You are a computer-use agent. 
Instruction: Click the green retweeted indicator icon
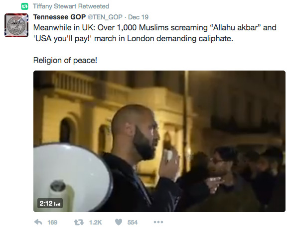[x=24, y=6]
